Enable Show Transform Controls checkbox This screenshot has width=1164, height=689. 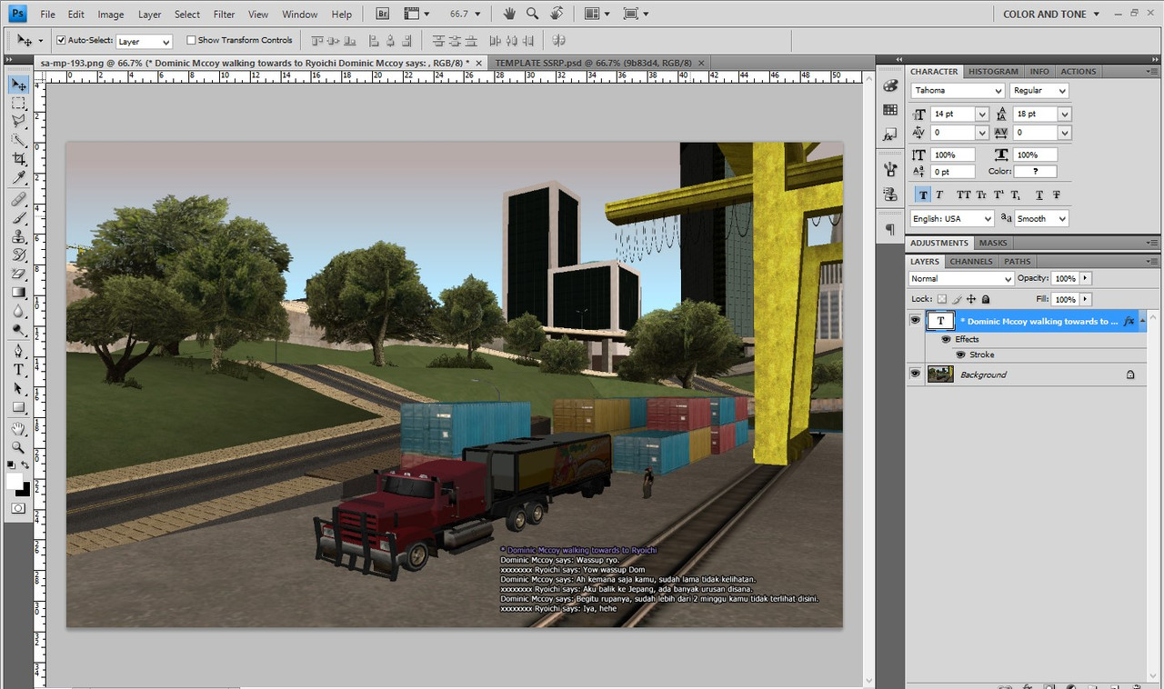(x=191, y=40)
